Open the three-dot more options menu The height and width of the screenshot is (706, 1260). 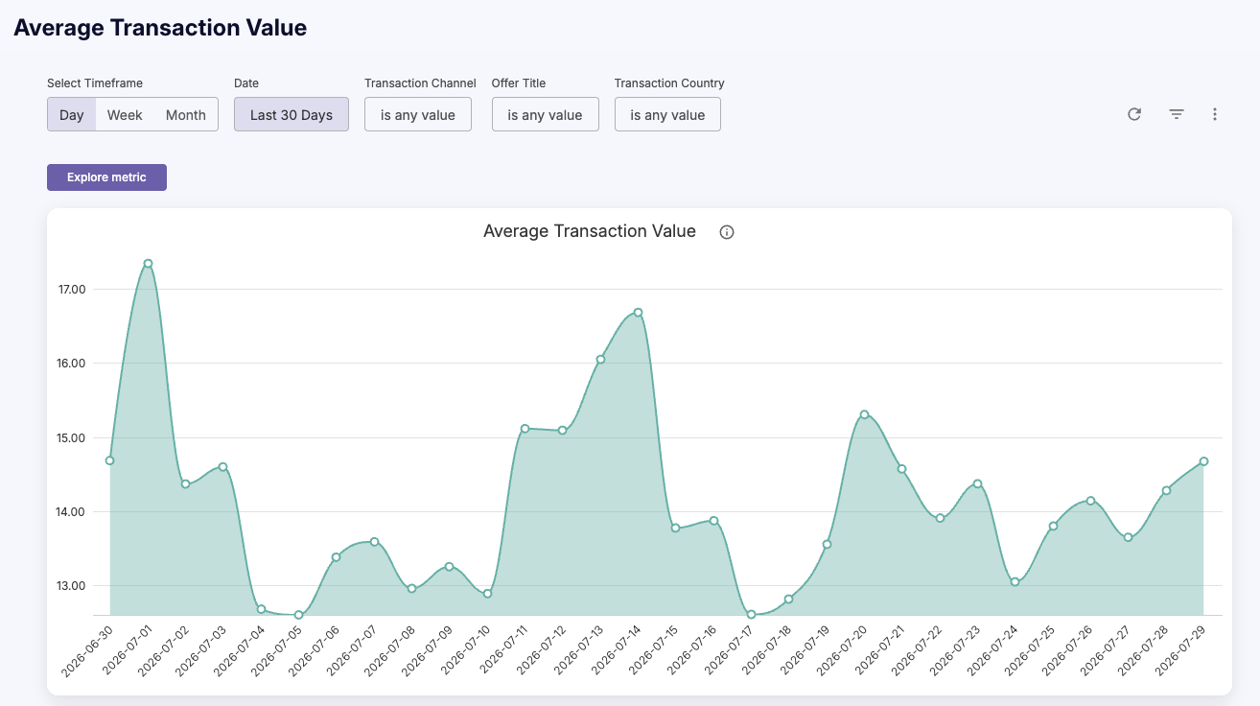click(1215, 114)
